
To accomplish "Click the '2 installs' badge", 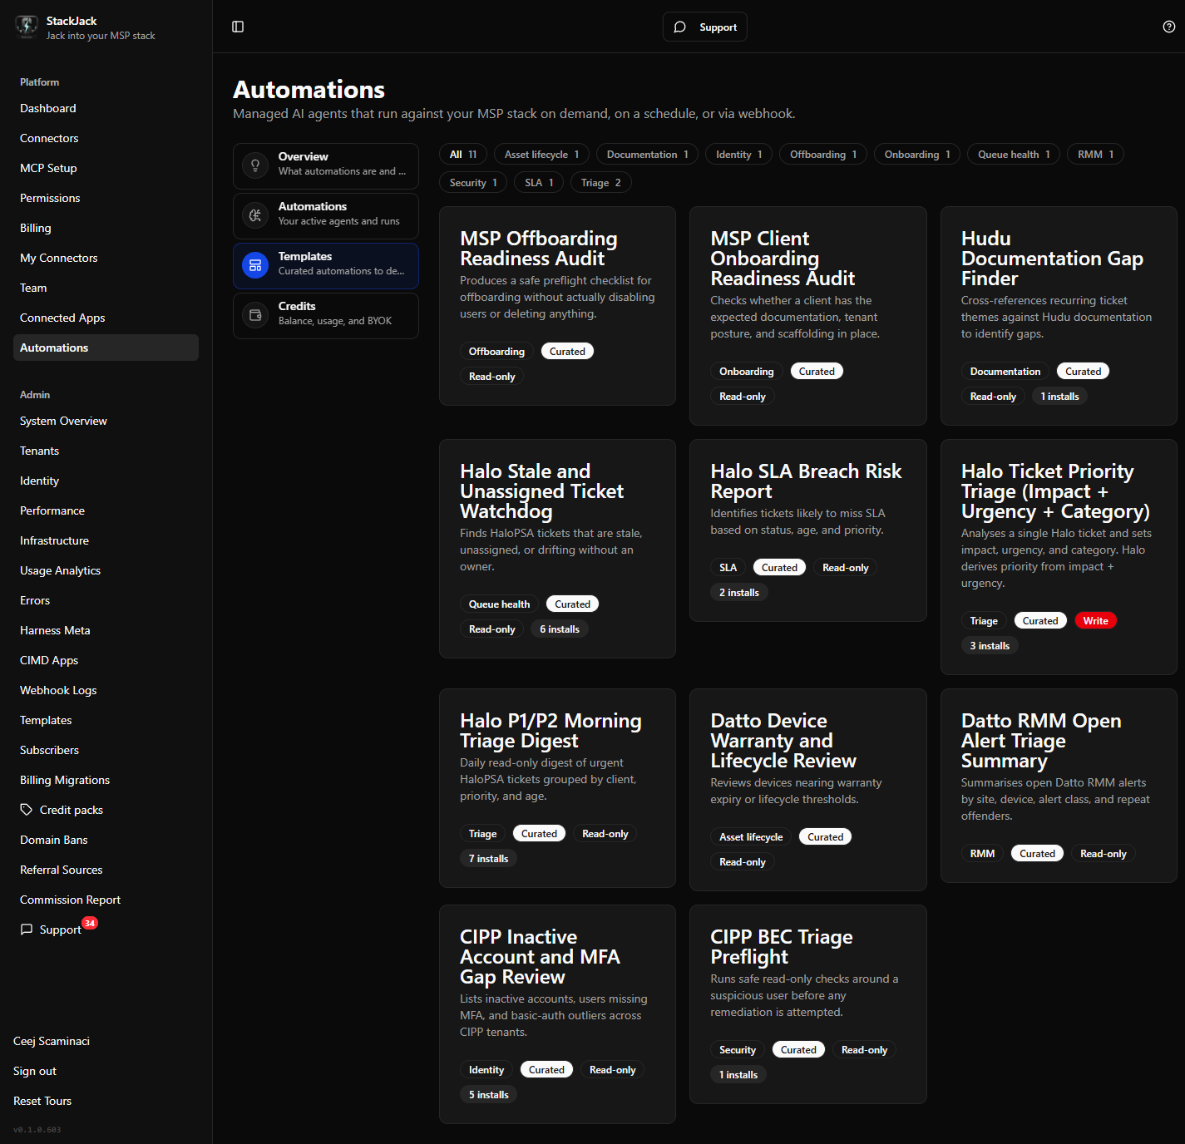I will tap(738, 592).
